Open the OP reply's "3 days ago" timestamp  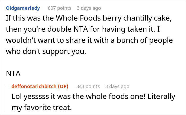(x=117, y=87)
